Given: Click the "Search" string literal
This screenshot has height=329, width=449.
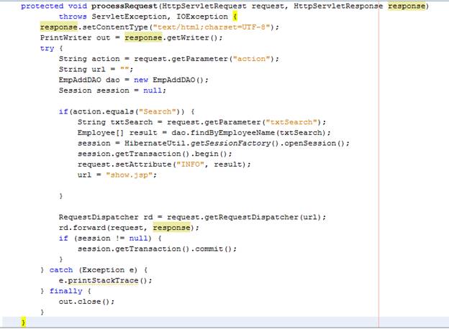Looking at the screenshot, I should tap(158, 111).
